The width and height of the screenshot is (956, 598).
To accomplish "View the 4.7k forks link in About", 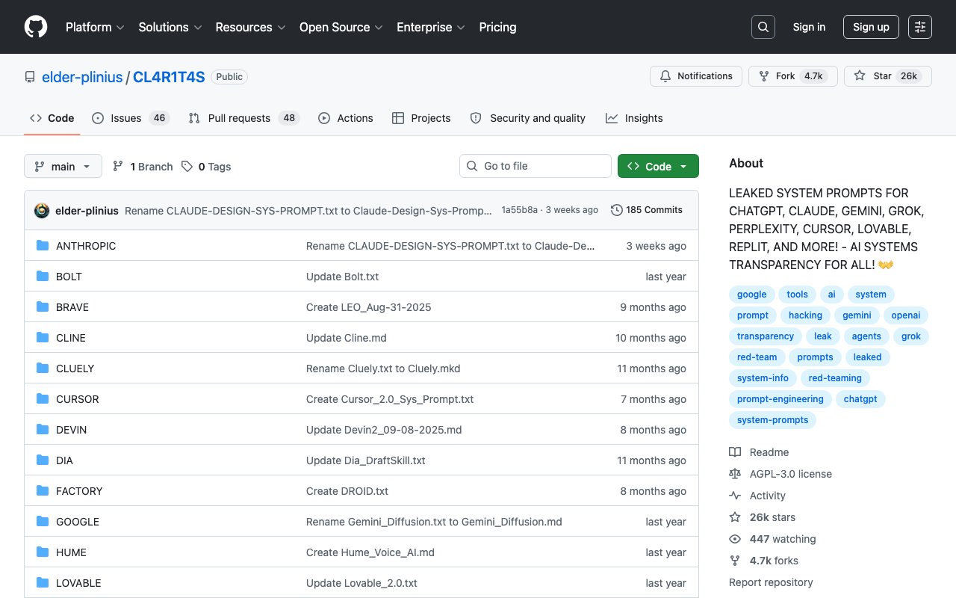I will coord(764,561).
